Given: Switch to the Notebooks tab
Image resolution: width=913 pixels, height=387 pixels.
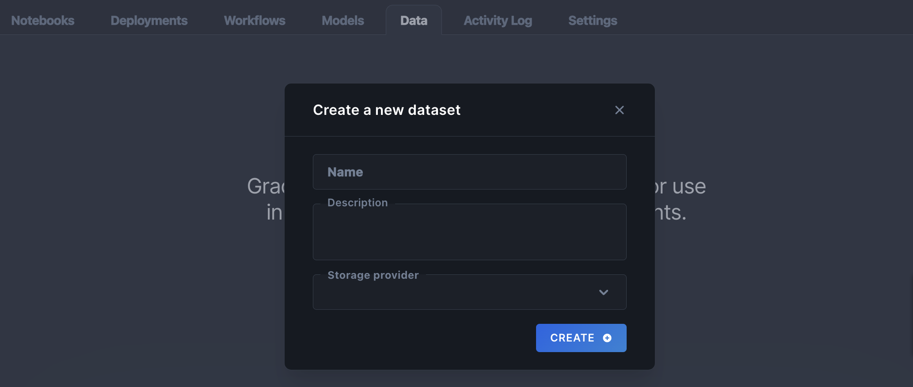Looking at the screenshot, I should [43, 20].
